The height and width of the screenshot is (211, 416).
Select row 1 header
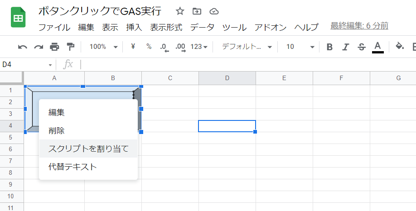tap(12, 91)
